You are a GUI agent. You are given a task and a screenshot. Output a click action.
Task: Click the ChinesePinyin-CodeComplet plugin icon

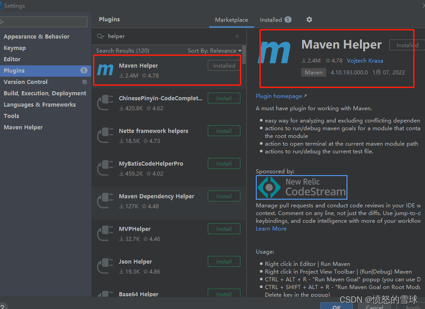click(105, 103)
